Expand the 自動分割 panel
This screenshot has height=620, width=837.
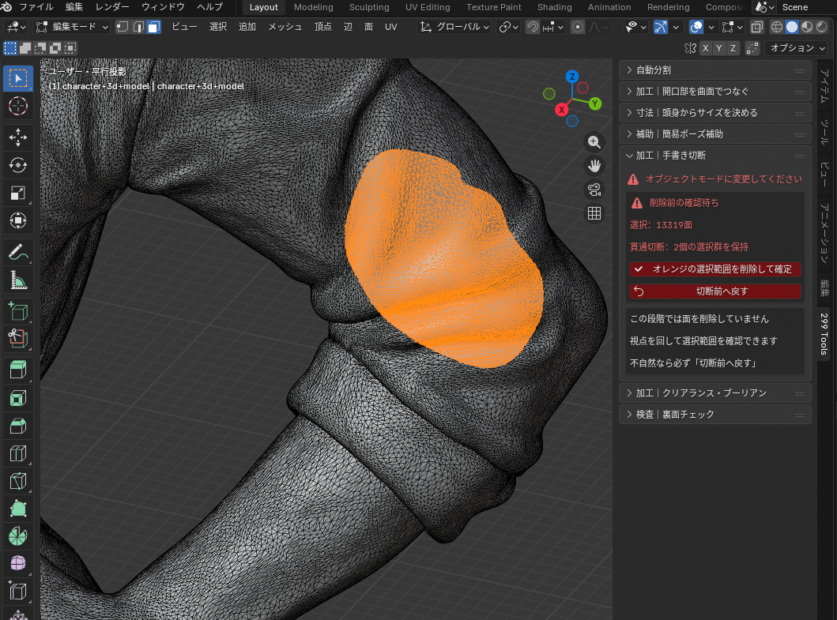coord(715,70)
